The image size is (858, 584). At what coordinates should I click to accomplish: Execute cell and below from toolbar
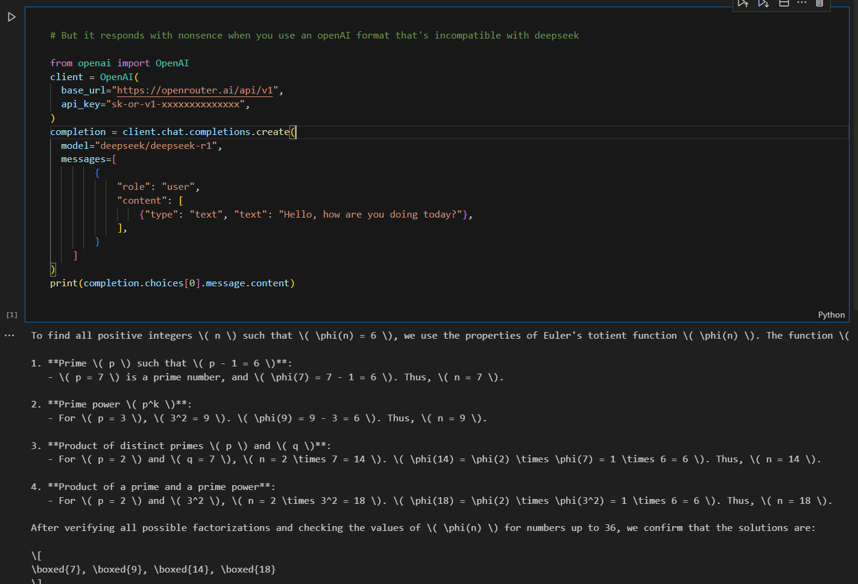pos(763,4)
